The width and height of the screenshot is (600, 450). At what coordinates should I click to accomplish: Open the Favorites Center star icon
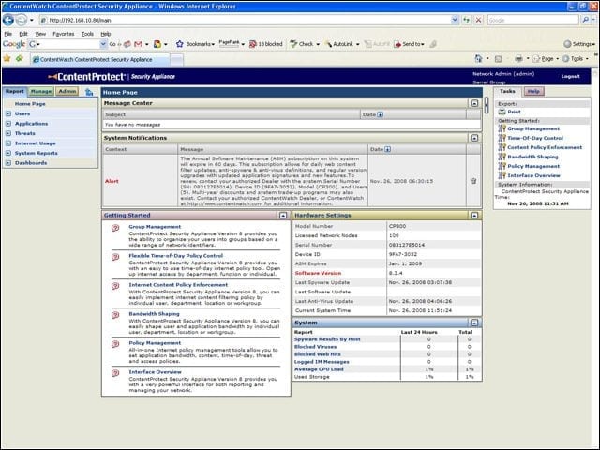click(7, 58)
